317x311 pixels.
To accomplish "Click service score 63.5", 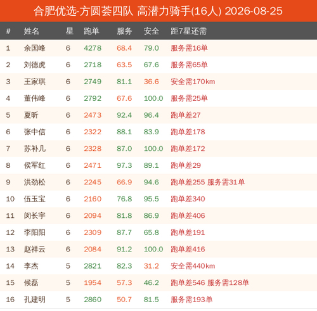I will tap(124, 65).
